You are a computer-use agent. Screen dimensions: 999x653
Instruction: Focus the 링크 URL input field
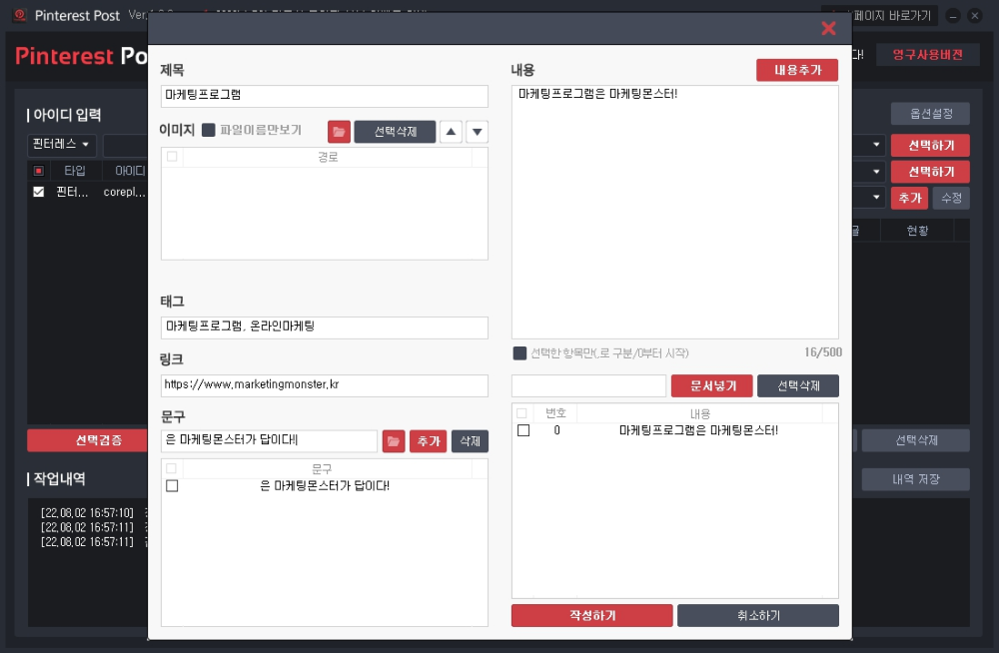pyautogui.click(x=325, y=385)
